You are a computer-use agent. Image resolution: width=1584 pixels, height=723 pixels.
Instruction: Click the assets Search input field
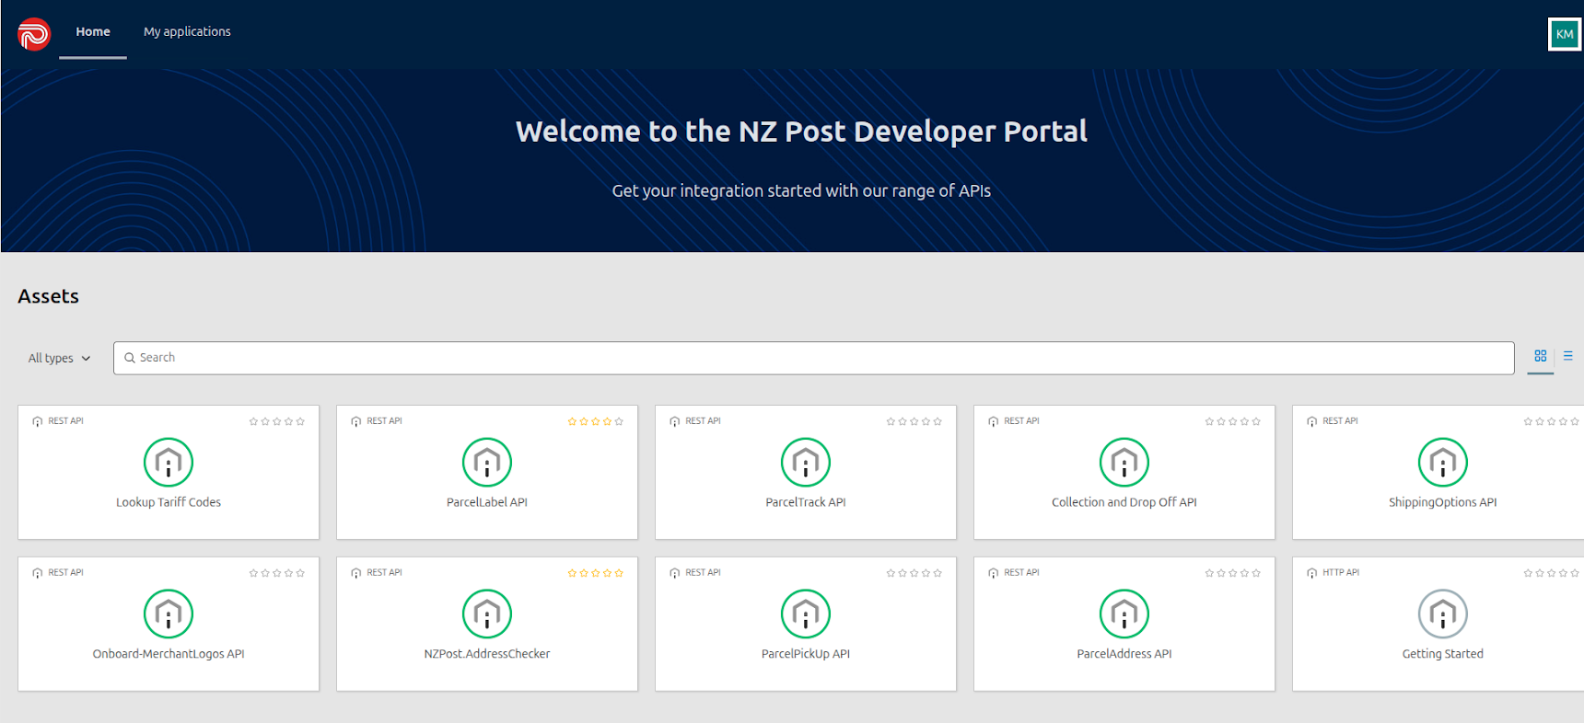tap(814, 358)
